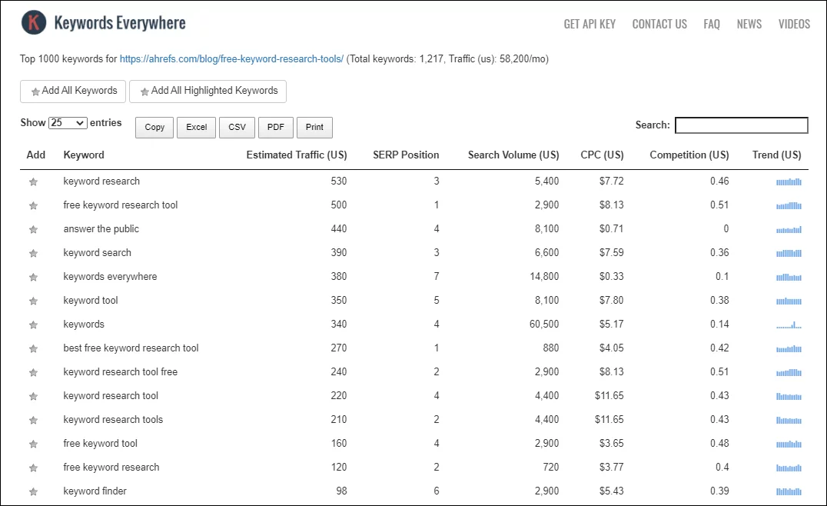Viewport: 827px width, 506px height.
Task: Click the Add All Keywords button
Action: pos(72,91)
